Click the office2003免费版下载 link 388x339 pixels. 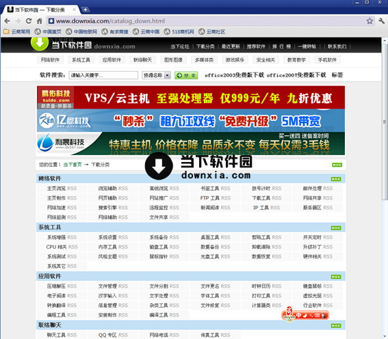point(234,75)
